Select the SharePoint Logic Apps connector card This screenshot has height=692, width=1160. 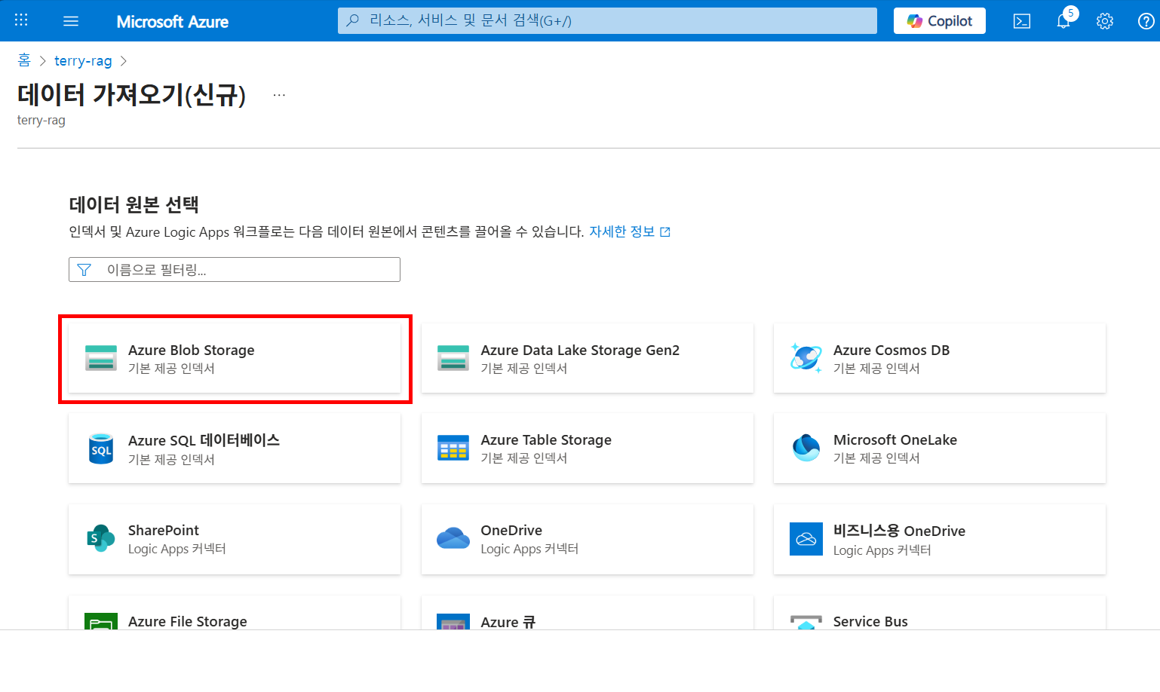(235, 539)
